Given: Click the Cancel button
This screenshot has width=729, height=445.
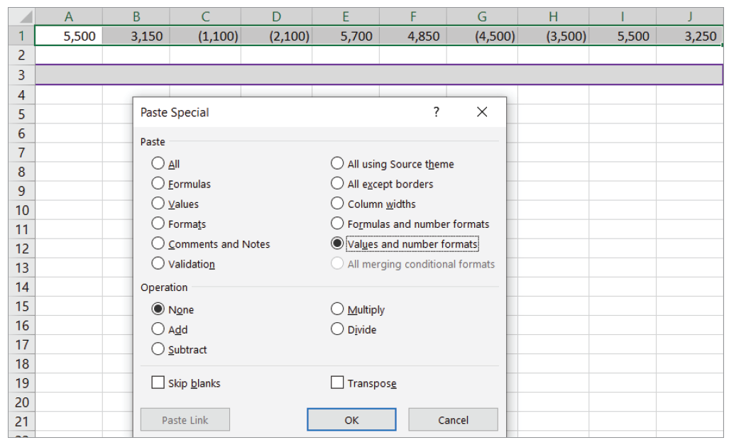Looking at the screenshot, I should click(x=453, y=419).
